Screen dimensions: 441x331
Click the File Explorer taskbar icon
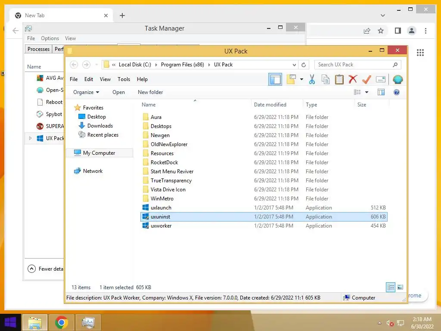tap(35, 322)
